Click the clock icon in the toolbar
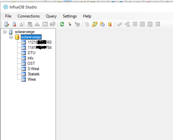Viewport: 173px width, 140px height. [102, 24]
